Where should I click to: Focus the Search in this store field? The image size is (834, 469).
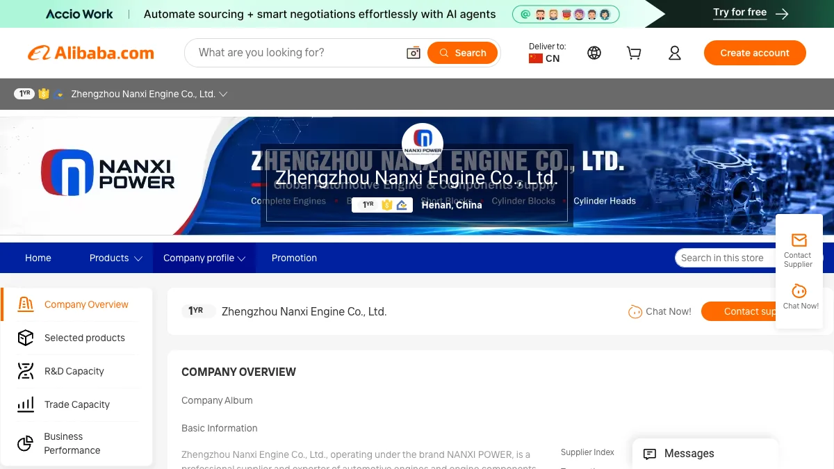pos(724,258)
